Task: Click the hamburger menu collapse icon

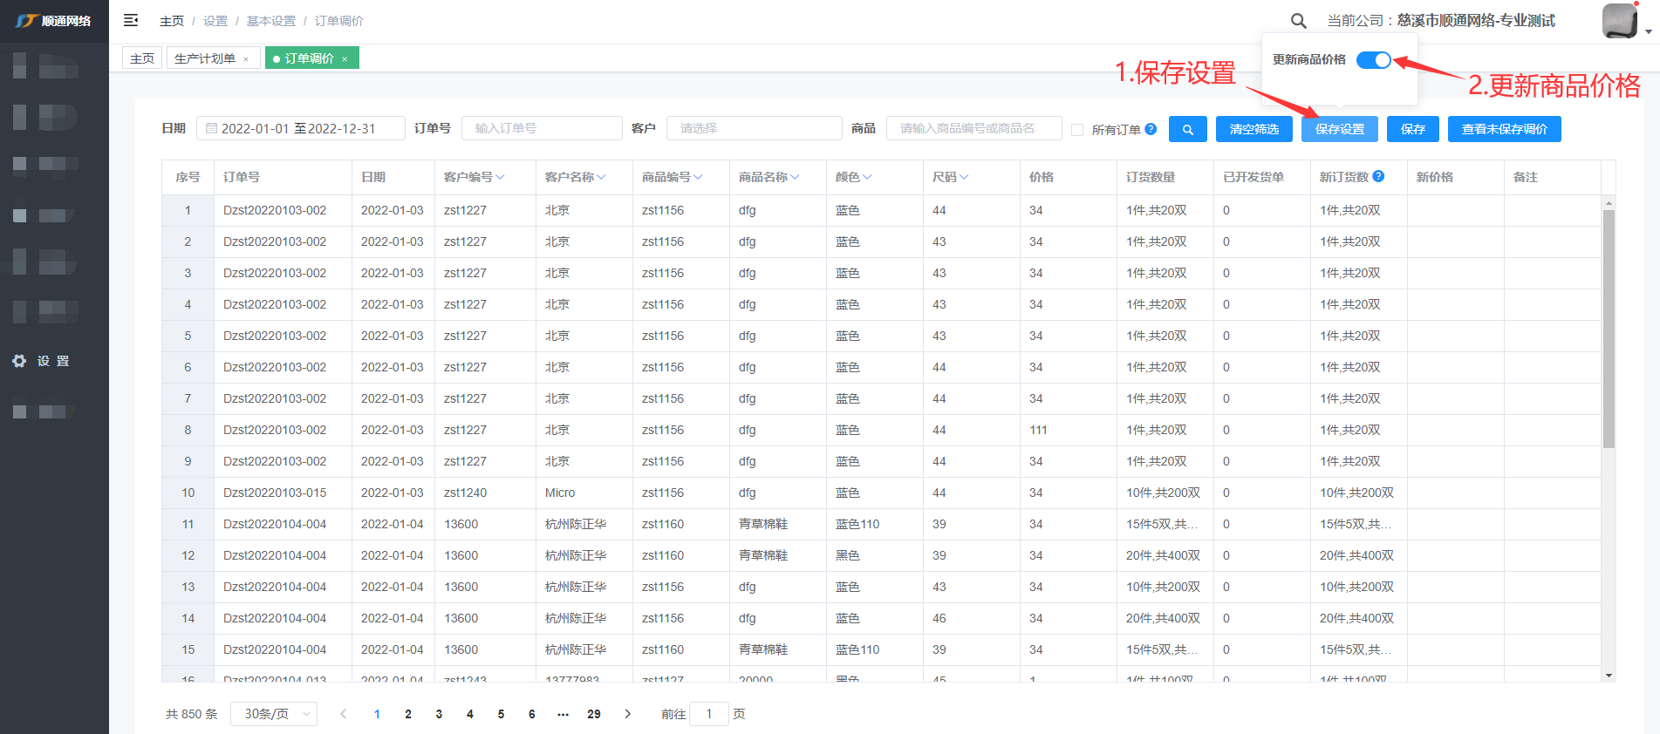Action: tap(131, 20)
